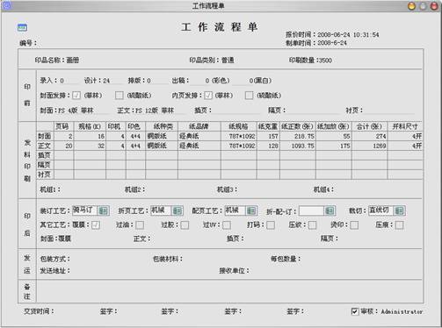Select the 衬页 row label in table
This screenshot has width=442, height=328.
pos(45,175)
